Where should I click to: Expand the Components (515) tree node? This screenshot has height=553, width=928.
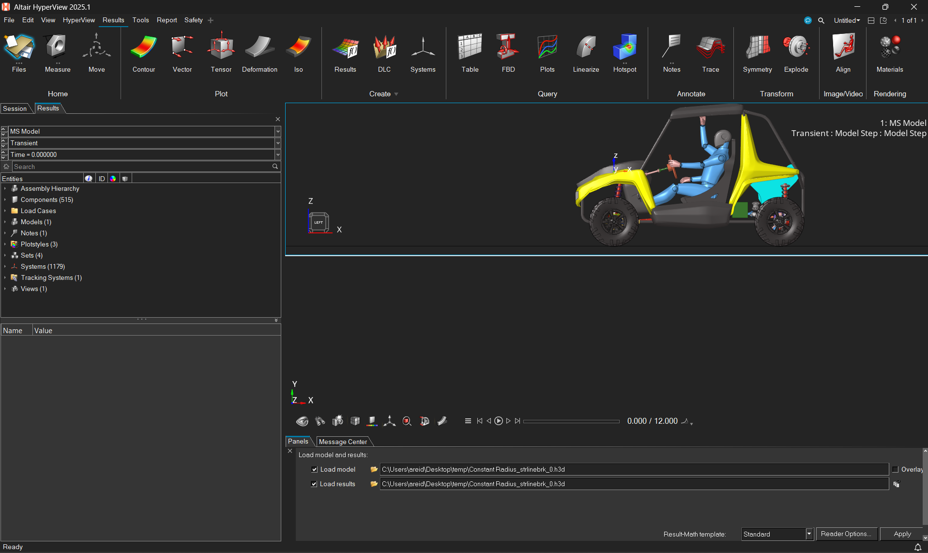(5, 200)
